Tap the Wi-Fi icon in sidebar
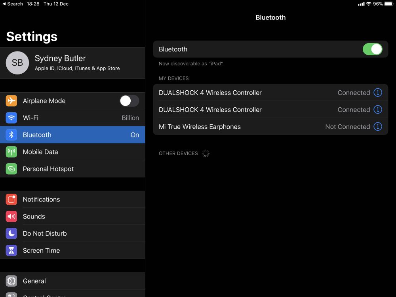Image resolution: width=396 pixels, height=297 pixels. [x=11, y=118]
